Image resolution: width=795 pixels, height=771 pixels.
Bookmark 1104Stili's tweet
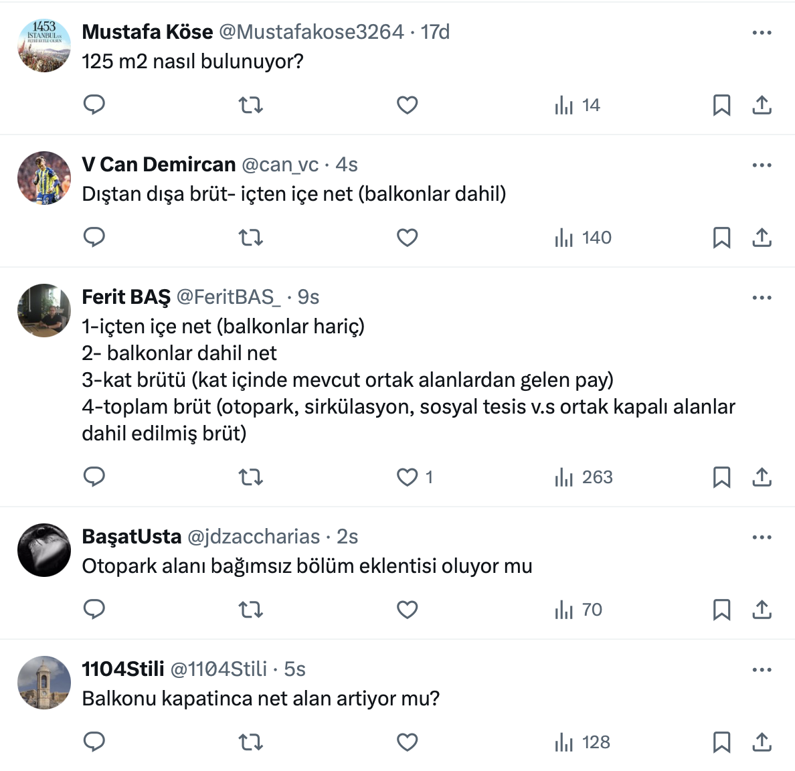[x=721, y=742]
